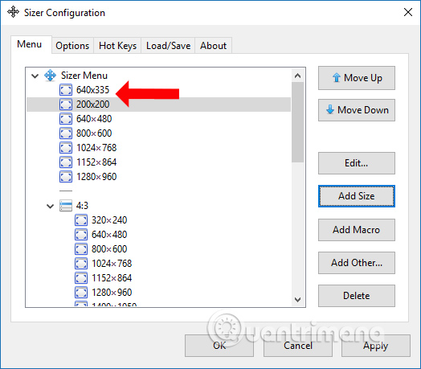Select top-level 1280×960 entry text
This screenshot has width=421, height=369.
pos(96,177)
